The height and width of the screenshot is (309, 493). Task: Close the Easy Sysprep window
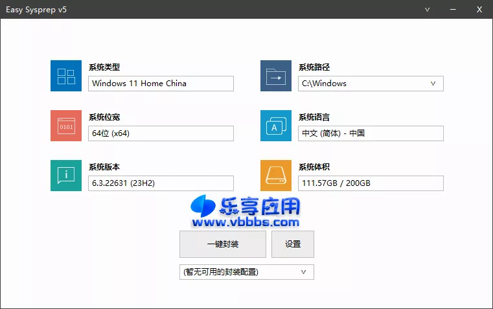click(x=479, y=10)
